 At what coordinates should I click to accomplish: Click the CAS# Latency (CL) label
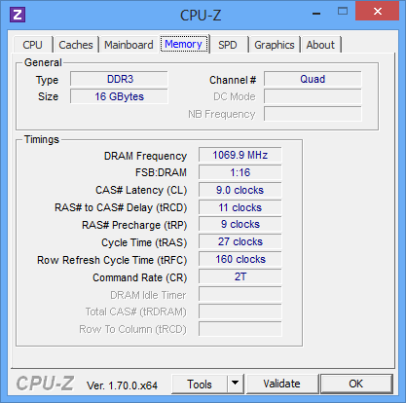point(141,190)
